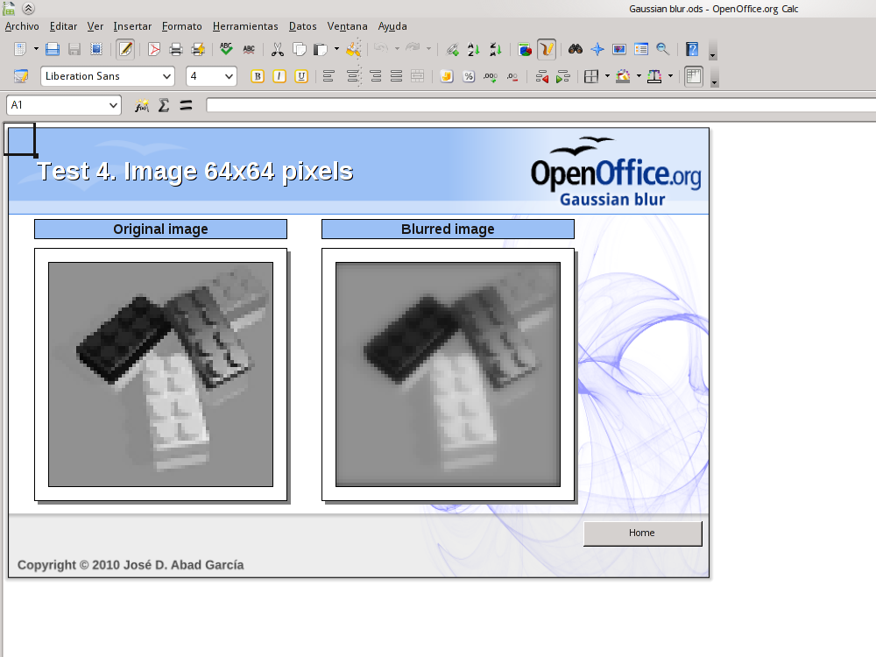Image resolution: width=876 pixels, height=657 pixels.
Task: Open OpenOffice.org Help icon
Action: (692, 49)
